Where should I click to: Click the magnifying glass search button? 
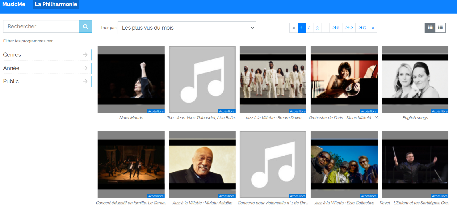[85, 26]
